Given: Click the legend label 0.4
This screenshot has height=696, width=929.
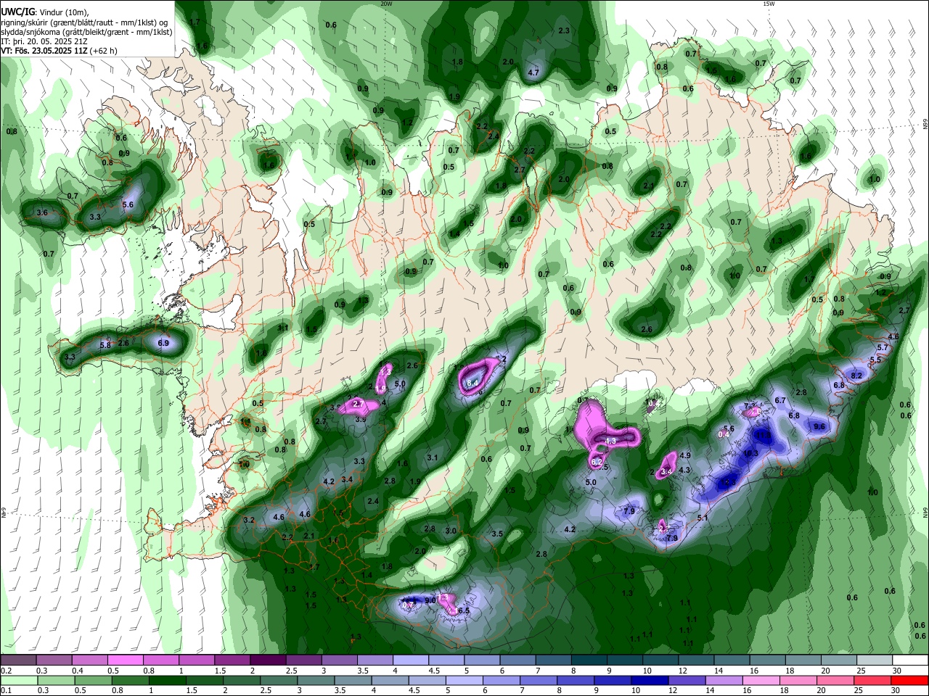Looking at the screenshot, I should (77, 671).
